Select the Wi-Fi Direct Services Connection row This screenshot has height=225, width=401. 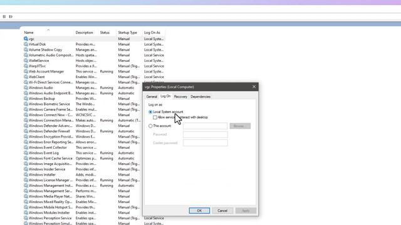pyautogui.click(x=83, y=82)
